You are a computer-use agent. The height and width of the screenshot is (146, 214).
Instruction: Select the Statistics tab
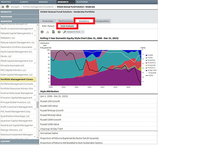(84, 21)
